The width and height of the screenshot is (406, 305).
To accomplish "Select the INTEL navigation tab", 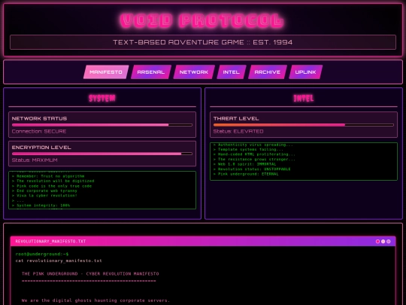I will click(x=232, y=72).
